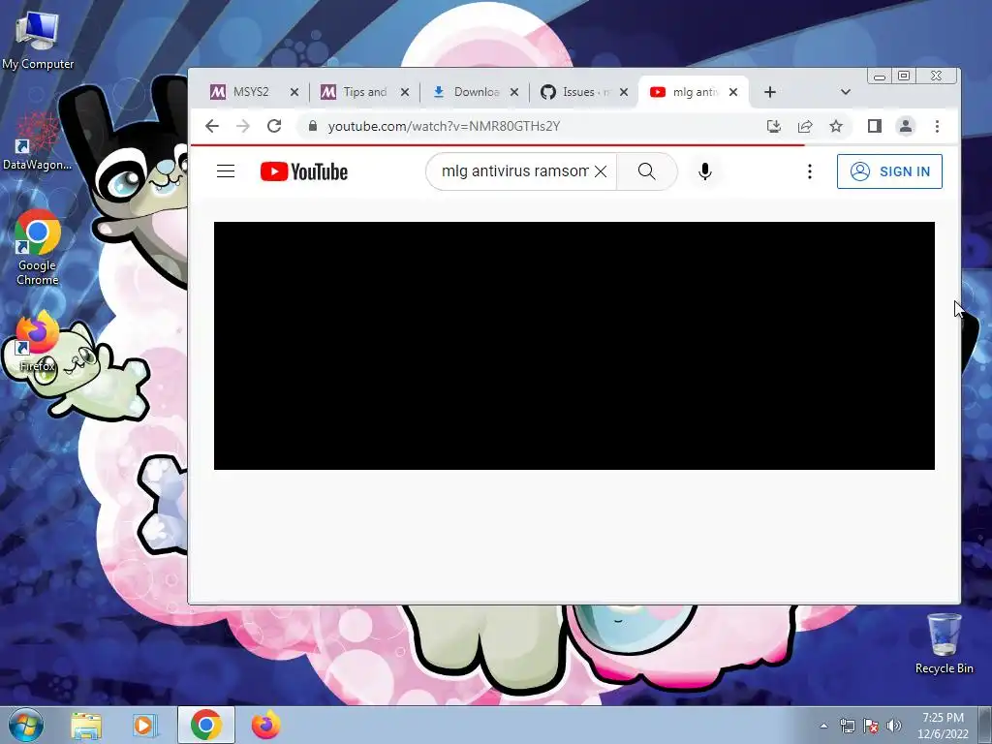This screenshot has width=992, height=744.
Task: Start voice search with the microphone
Action: pyautogui.click(x=705, y=171)
